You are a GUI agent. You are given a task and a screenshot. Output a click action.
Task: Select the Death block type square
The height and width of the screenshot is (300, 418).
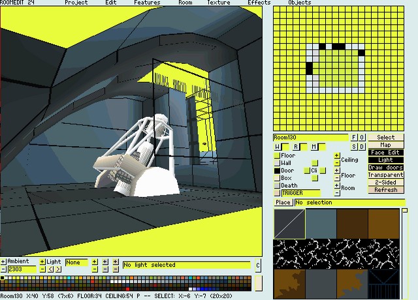[277, 185]
